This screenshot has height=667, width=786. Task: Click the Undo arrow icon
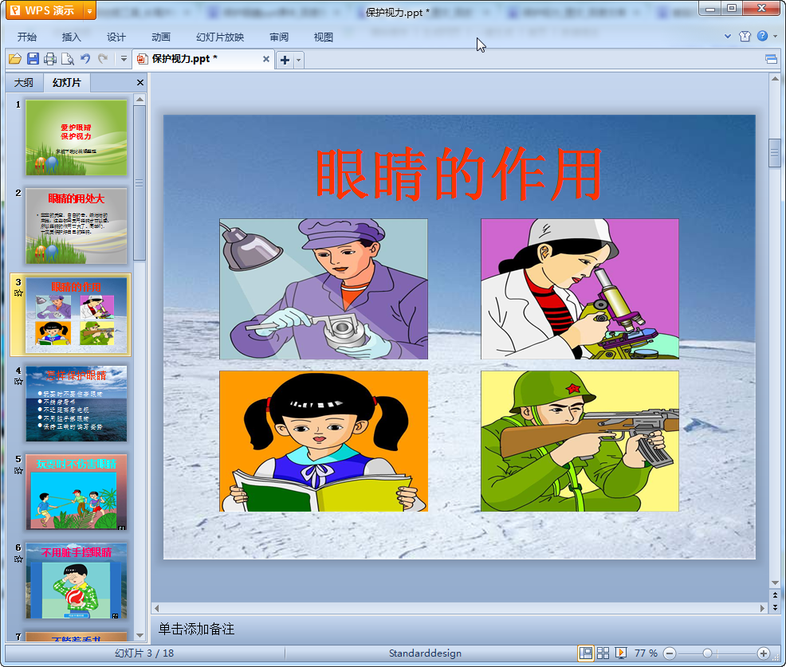coord(85,59)
